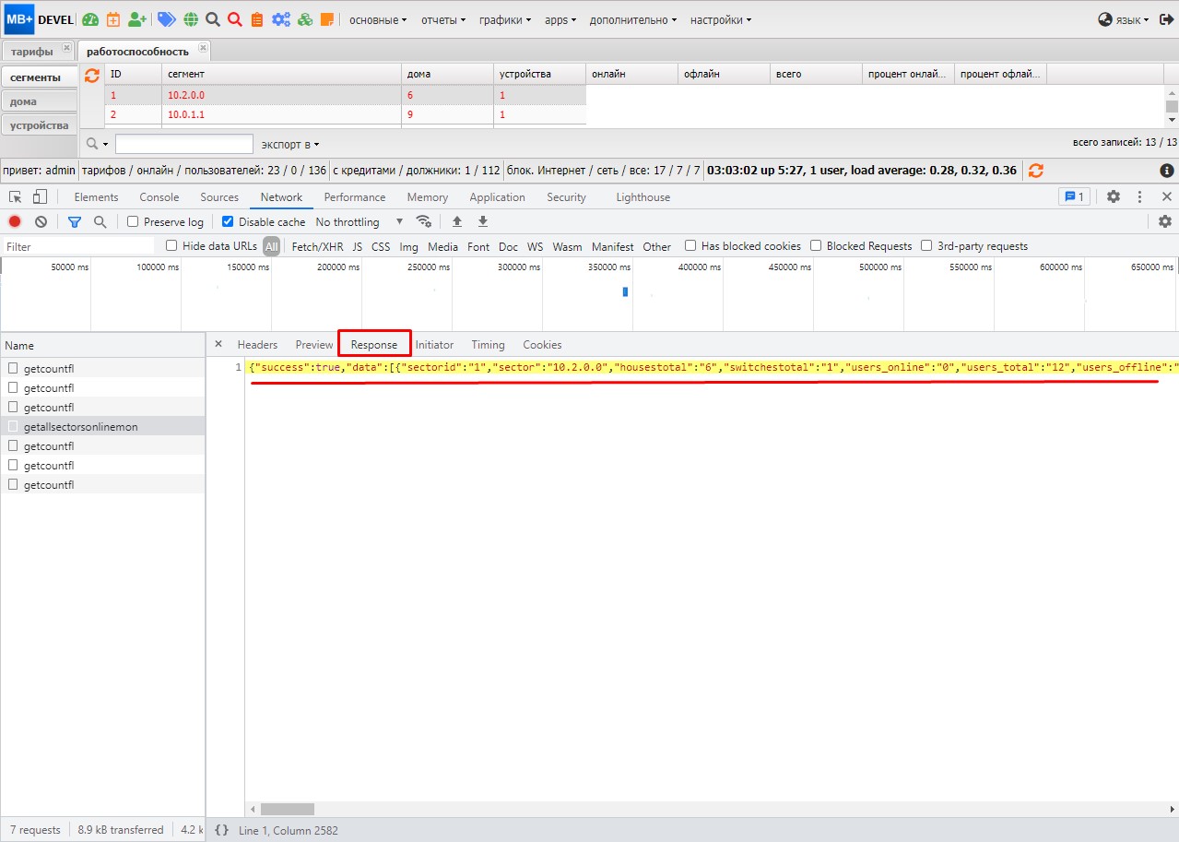Click the orange clipboard icon
The height and width of the screenshot is (842, 1179).
tap(257, 19)
